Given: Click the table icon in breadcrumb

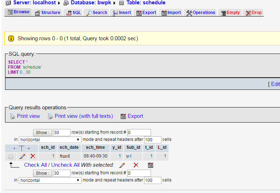Looking at the screenshot, I should click(x=121, y=3).
